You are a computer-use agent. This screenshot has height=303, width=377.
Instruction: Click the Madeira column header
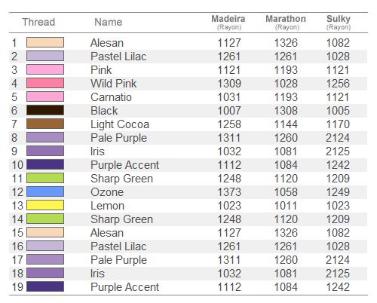point(228,22)
